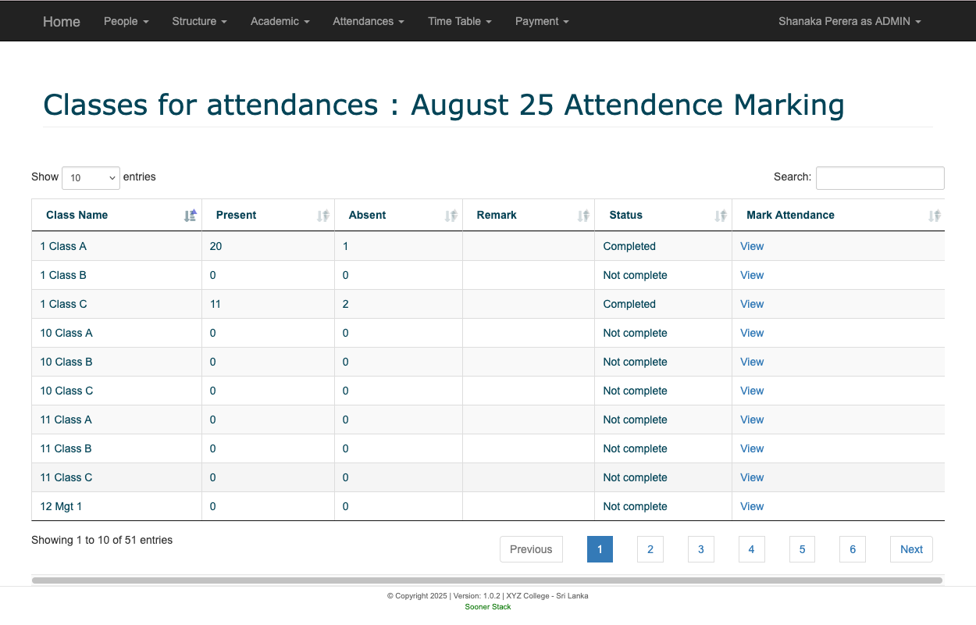Go to page 3 of results
The width and height of the screenshot is (976, 625).
(x=700, y=549)
